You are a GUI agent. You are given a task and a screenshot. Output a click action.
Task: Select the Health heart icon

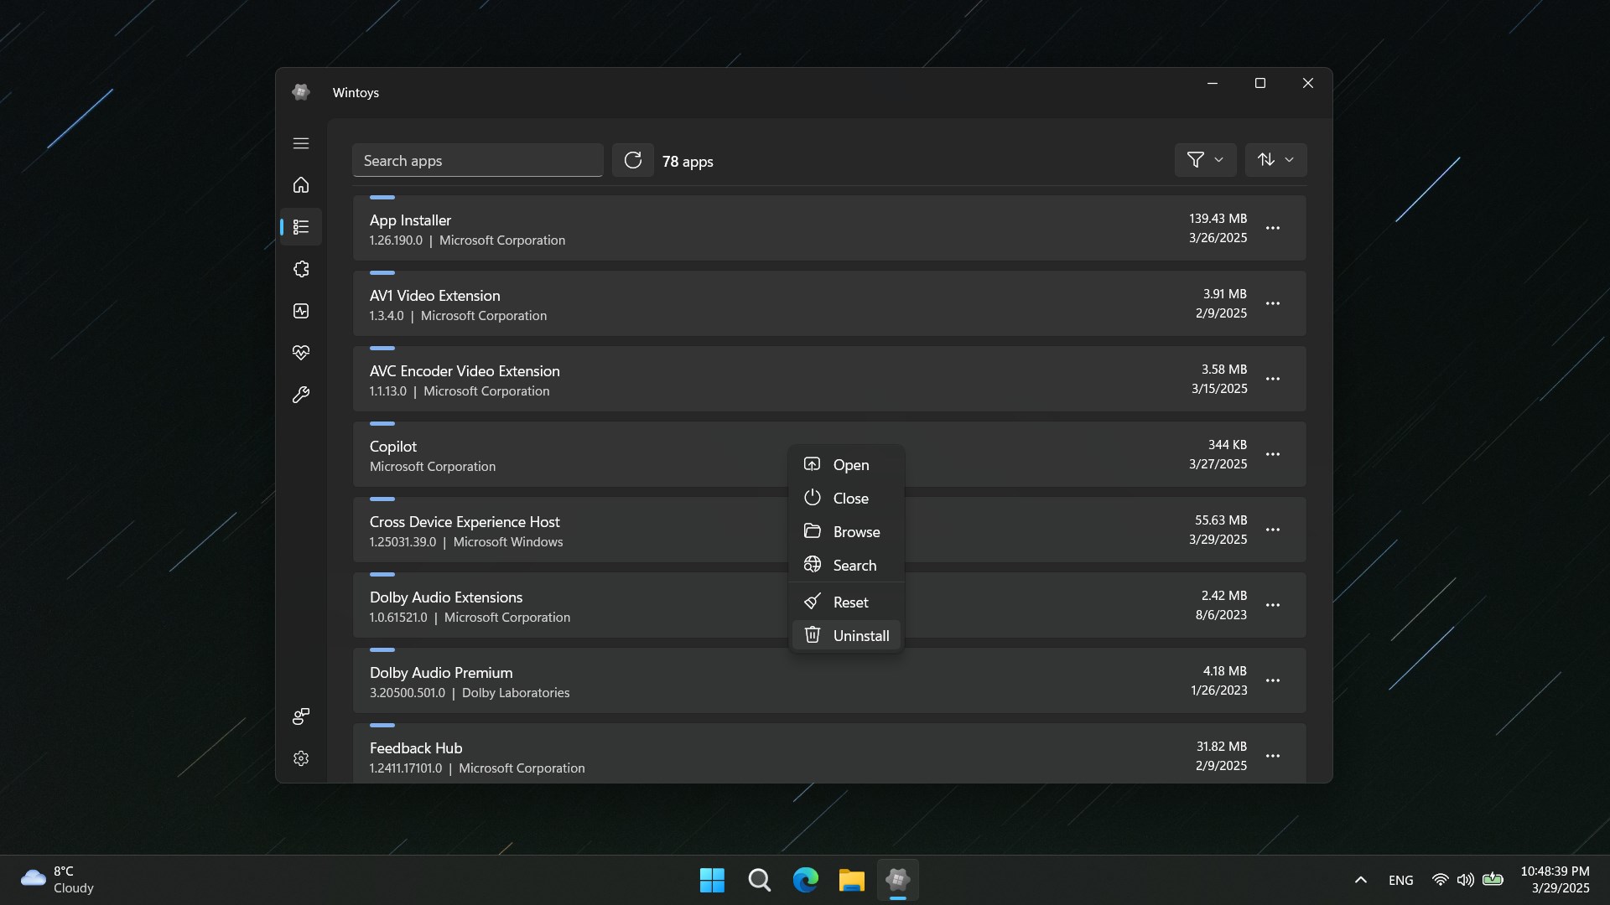pyautogui.click(x=300, y=352)
